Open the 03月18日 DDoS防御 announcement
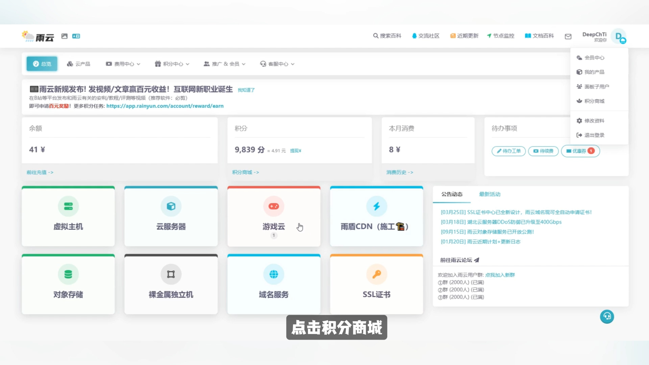649x365 pixels. click(x=501, y=222)
